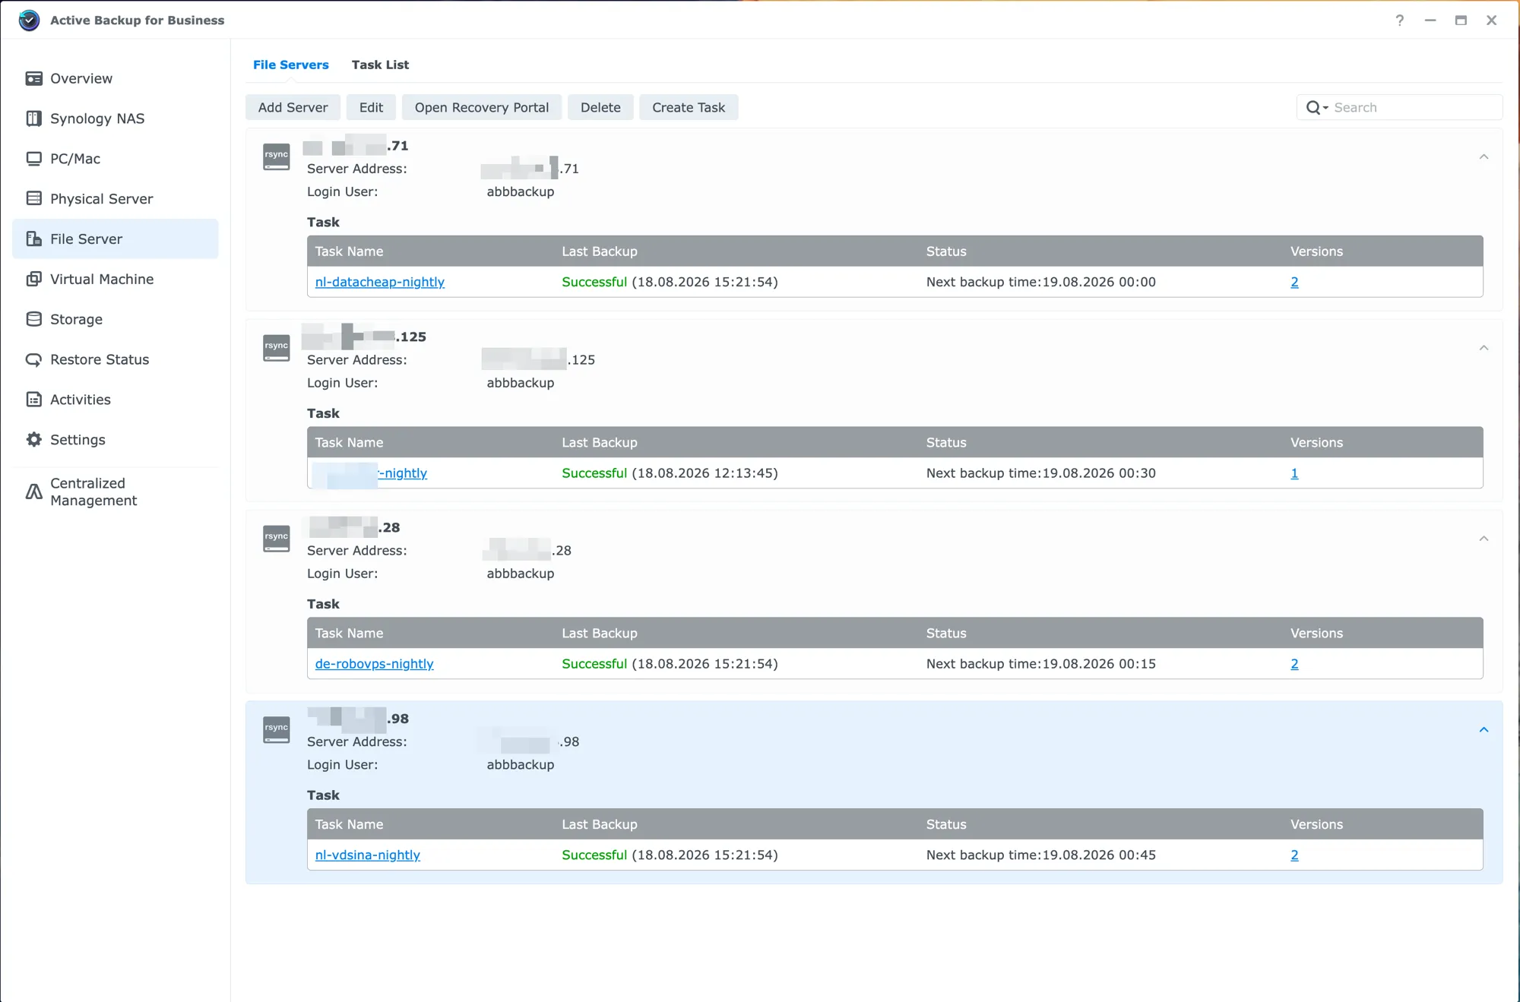Click the Delete button
This screenshot has height=1002, width=1520.
click(600, 107)
